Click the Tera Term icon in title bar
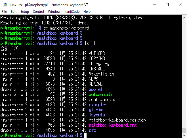This screenshot has width=187, height=138. [5, 5]
